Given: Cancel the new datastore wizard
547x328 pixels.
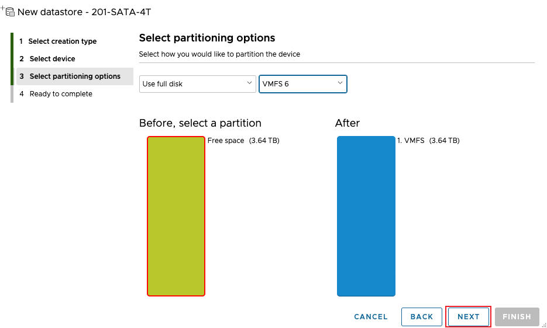Looking at the screenshot, I should point(371,317).
